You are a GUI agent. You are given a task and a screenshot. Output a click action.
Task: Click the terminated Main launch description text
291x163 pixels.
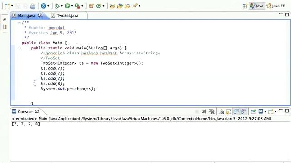(x=141, y=119)
